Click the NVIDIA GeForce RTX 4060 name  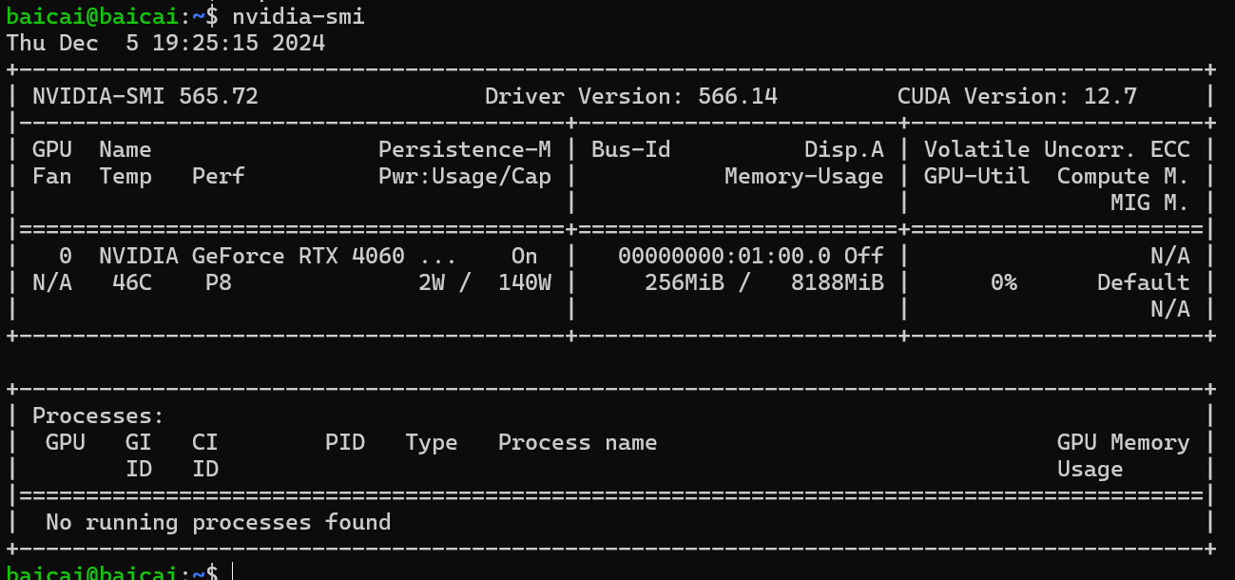pos(252,256)
